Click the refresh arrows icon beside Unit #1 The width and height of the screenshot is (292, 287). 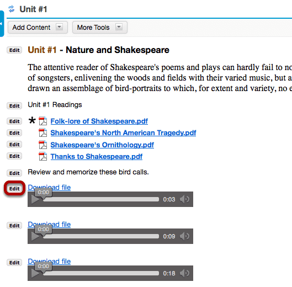click(12, 9)
